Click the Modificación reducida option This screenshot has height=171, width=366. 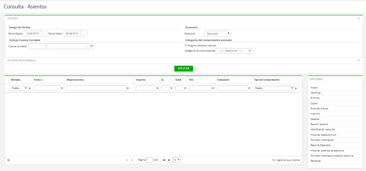pyautogui.click(x=323, y=129)
